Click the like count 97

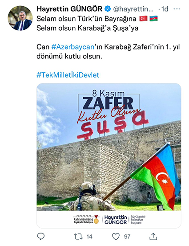tap(127, 237)
